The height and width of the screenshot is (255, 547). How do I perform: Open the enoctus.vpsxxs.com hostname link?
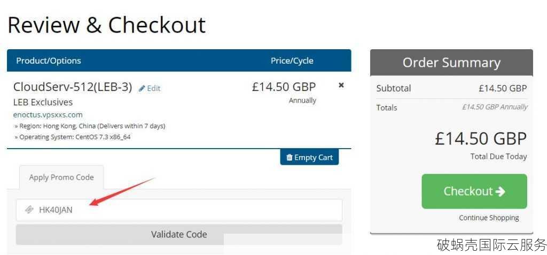click(x=48, y=114)
